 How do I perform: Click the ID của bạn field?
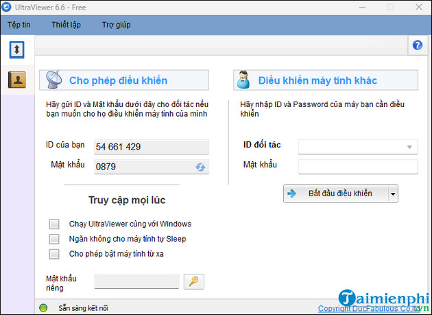[151, 147]
